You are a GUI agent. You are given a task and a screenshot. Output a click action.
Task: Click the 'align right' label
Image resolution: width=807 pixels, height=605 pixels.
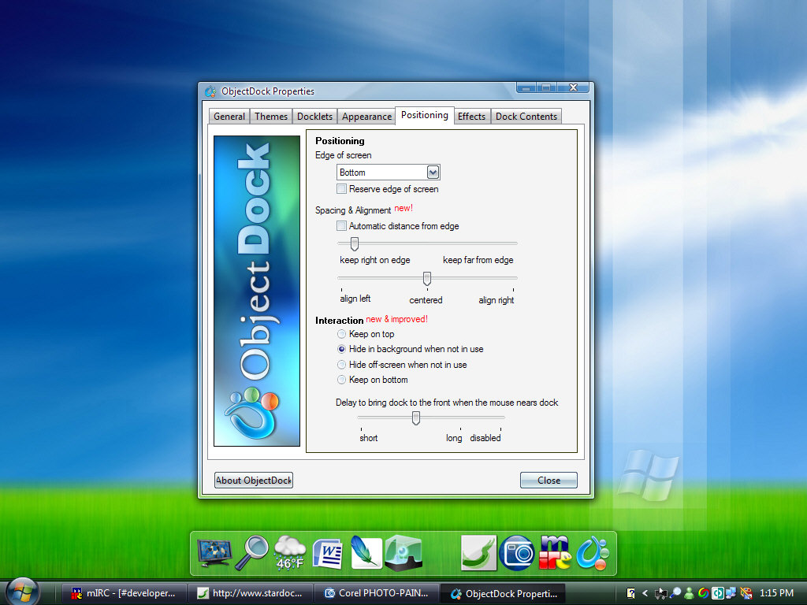[496, 300]
